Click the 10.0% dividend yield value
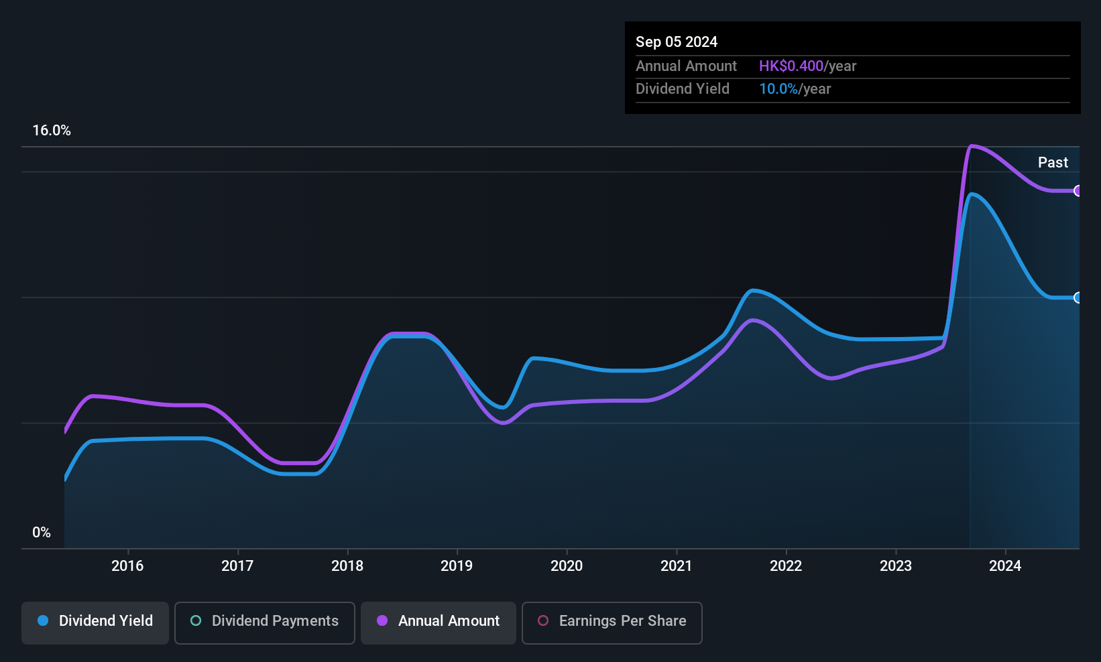1101x662 pixels. 778,89
